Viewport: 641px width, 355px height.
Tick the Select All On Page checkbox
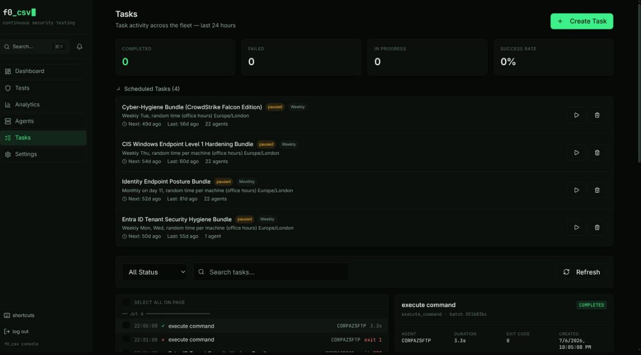click(126, 302)
